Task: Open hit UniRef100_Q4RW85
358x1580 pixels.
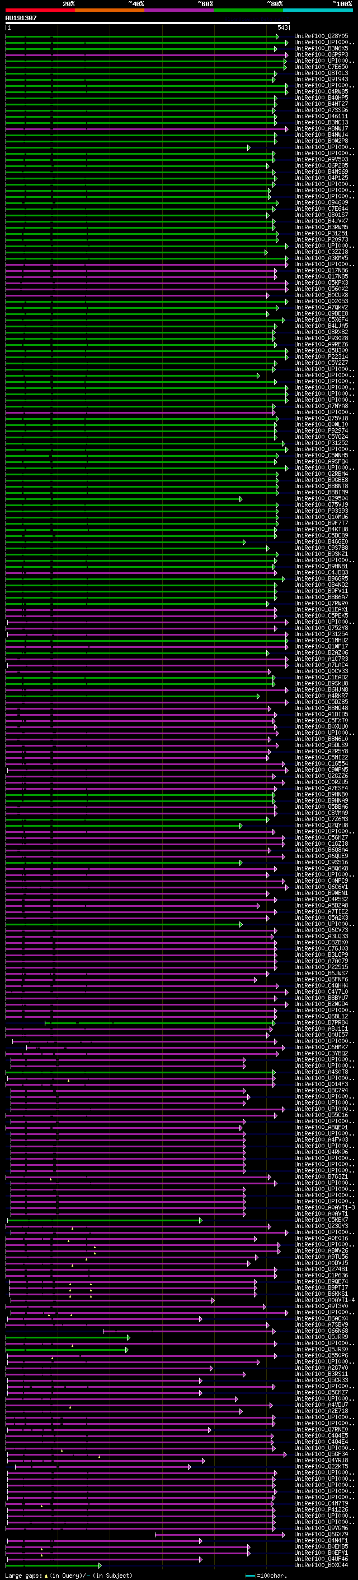Action: (x=321, y=91)
